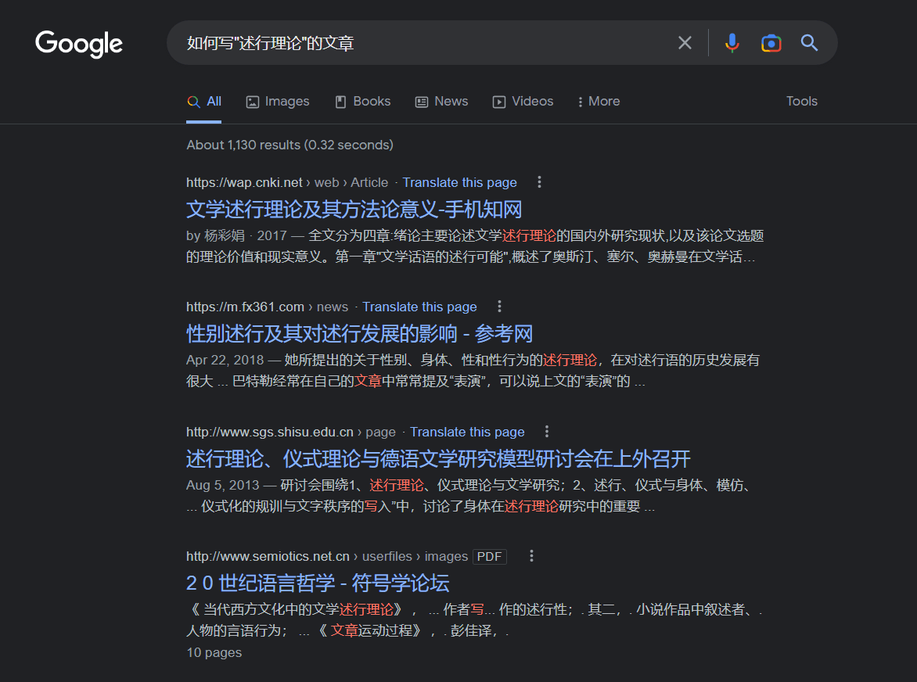Switch to the Books tab

point(363,102)
